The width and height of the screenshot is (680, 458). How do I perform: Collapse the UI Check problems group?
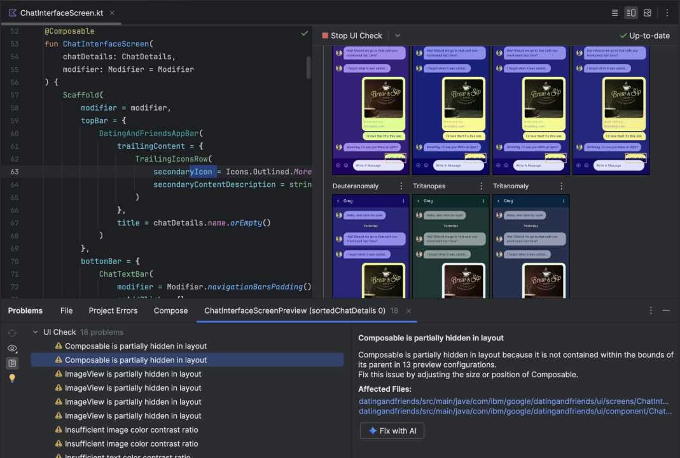(x=36, y=331)
